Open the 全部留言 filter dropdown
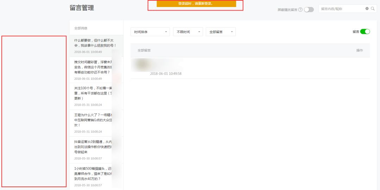This screenshot has height=190, width=380. coord(221,32)
